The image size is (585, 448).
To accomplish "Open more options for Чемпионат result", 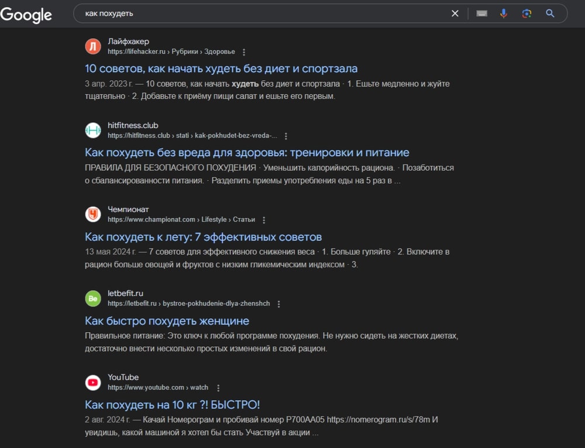I will pyautogui.click(x=264, y=220).
